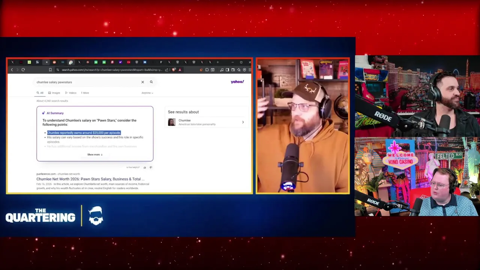Click the See results about heading
Viewport: 480px width, 270px height.
[183, 112]
